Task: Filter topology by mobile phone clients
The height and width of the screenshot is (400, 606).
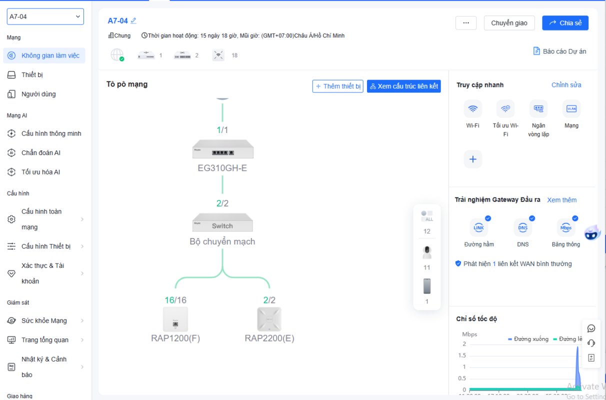Action: coord(427,286)
